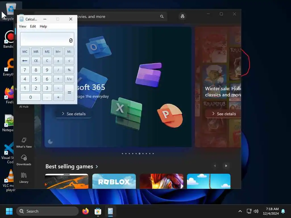Click the CE clear entry key
Viewport: 291px width, 218px height.
click(x=36, y=61)
